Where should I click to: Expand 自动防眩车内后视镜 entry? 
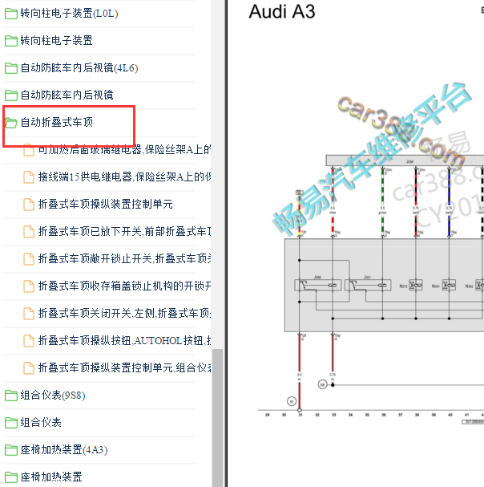(67, 95)
